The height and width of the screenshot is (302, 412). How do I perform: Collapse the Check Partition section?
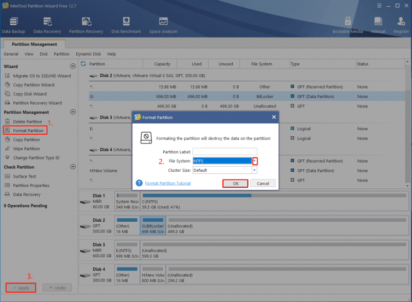[x=73, y=167]
